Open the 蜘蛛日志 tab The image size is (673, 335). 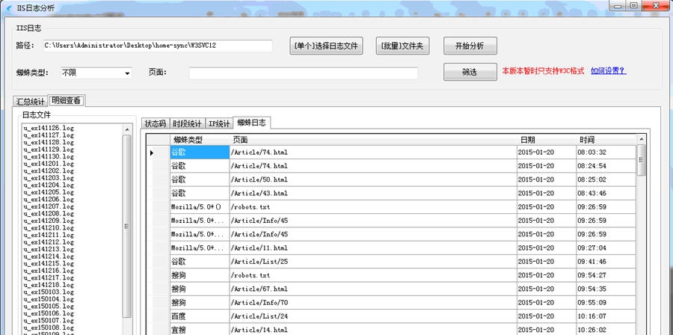click(251, 123)
